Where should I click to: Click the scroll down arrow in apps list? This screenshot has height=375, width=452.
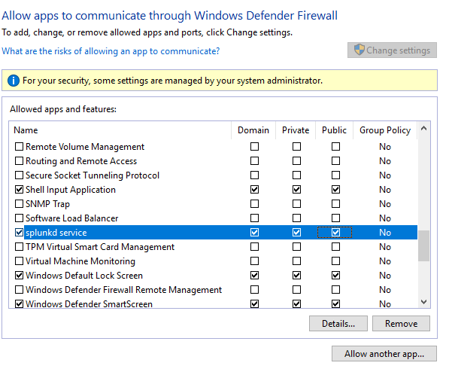coord(423,302)
